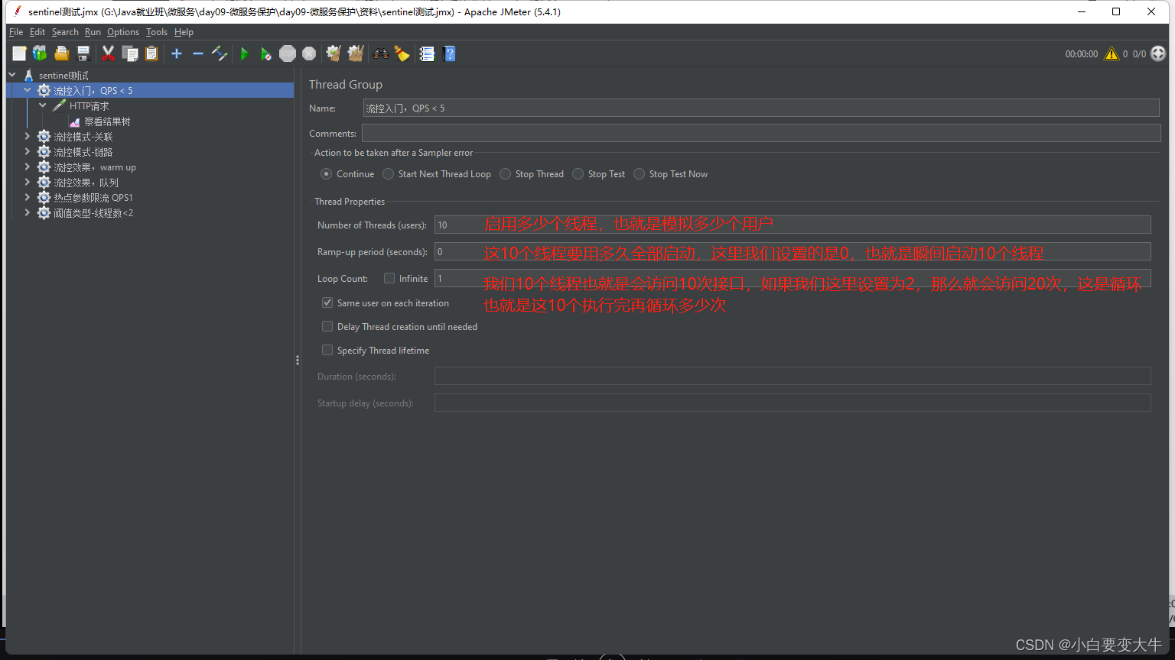
Task: Expand the 流控效果，warm up node
Action: pos(28,167)
